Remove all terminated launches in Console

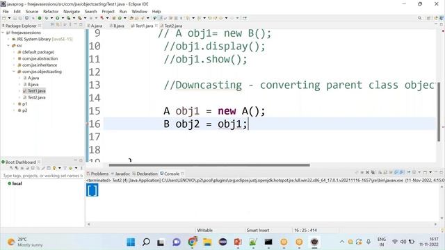(x=373, y=172)
